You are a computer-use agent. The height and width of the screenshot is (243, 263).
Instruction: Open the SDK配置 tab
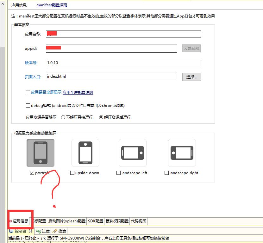point(96,221)
